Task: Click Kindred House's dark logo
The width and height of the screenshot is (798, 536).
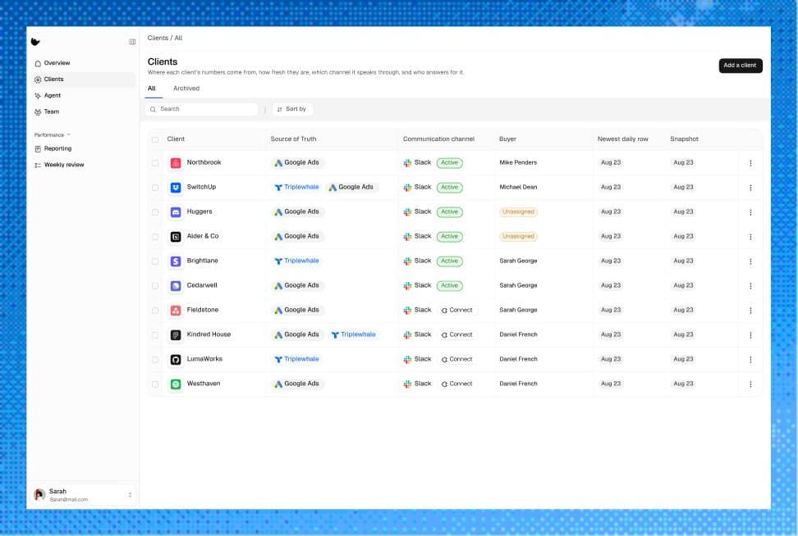Action: 176,335
